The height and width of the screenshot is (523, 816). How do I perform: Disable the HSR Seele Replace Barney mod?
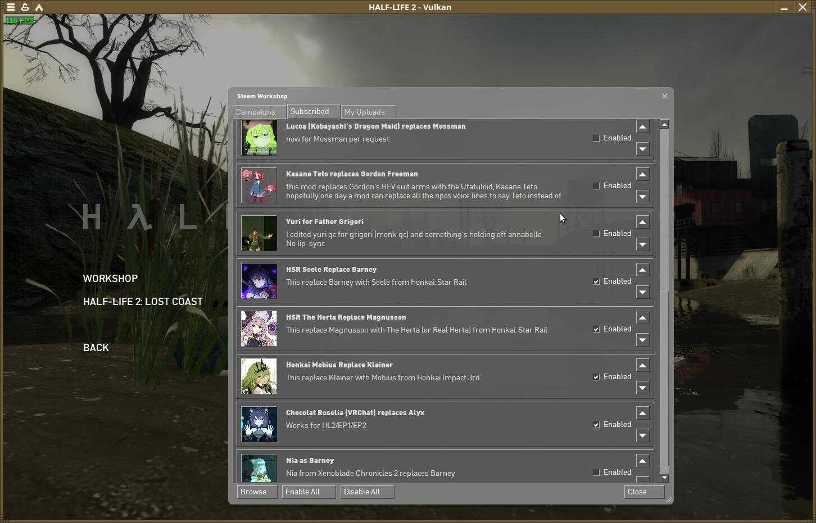pyautogui.click(x=596, y=281)
